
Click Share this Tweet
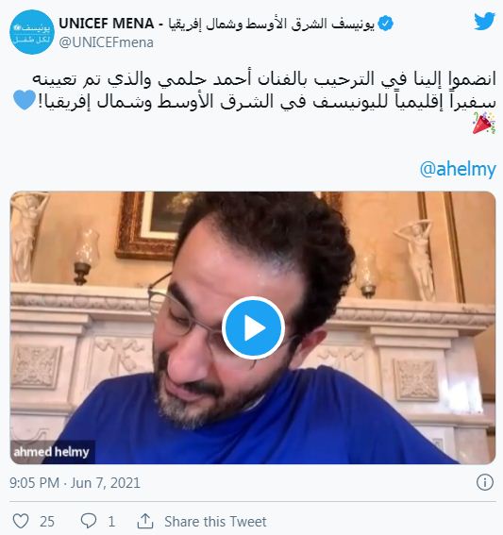coord(215,522)
